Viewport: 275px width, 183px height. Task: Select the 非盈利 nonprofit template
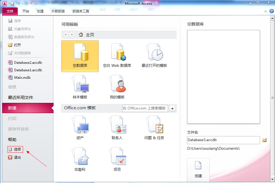pos(80,159)
